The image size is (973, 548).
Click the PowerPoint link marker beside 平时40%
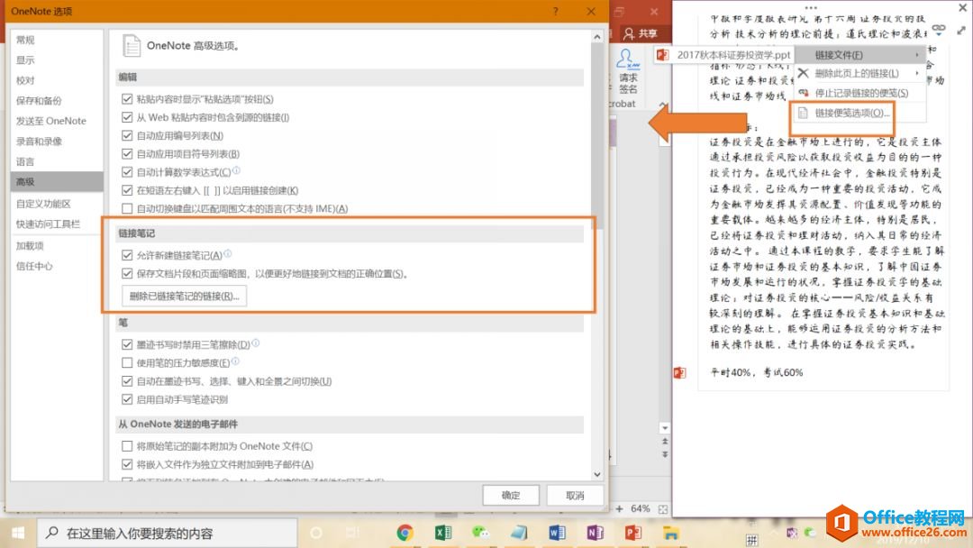coord(680,372)
